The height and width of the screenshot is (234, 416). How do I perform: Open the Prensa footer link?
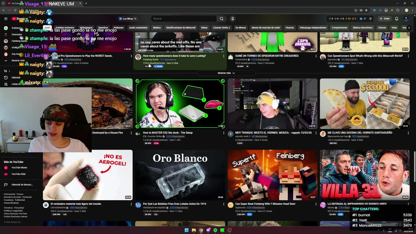pyautogui.click(x=20, y=194)
